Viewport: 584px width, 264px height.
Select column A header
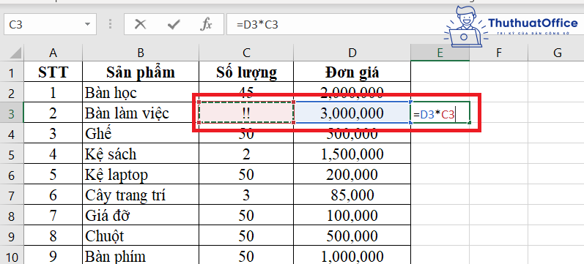pos(53,53)
